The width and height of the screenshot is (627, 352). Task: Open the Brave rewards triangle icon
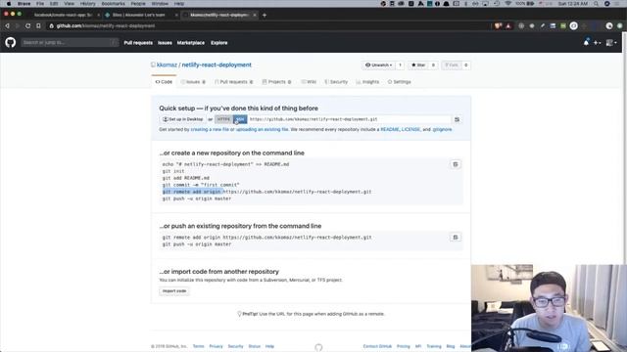508,26
